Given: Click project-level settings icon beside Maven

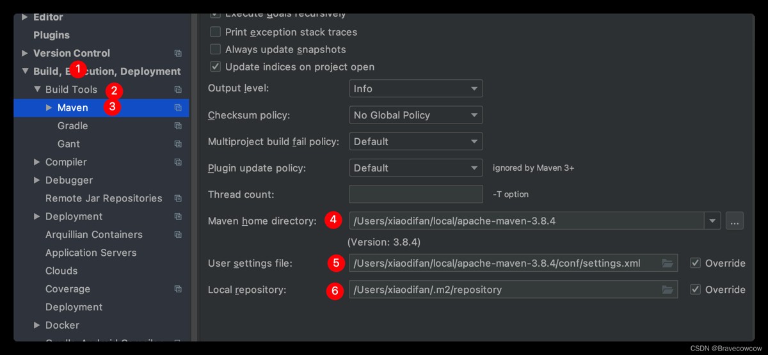Looking at the screenshot, I should coord(178,108).
